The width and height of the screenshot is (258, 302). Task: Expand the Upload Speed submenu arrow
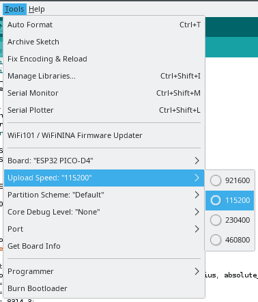click(x=197, y=178)
